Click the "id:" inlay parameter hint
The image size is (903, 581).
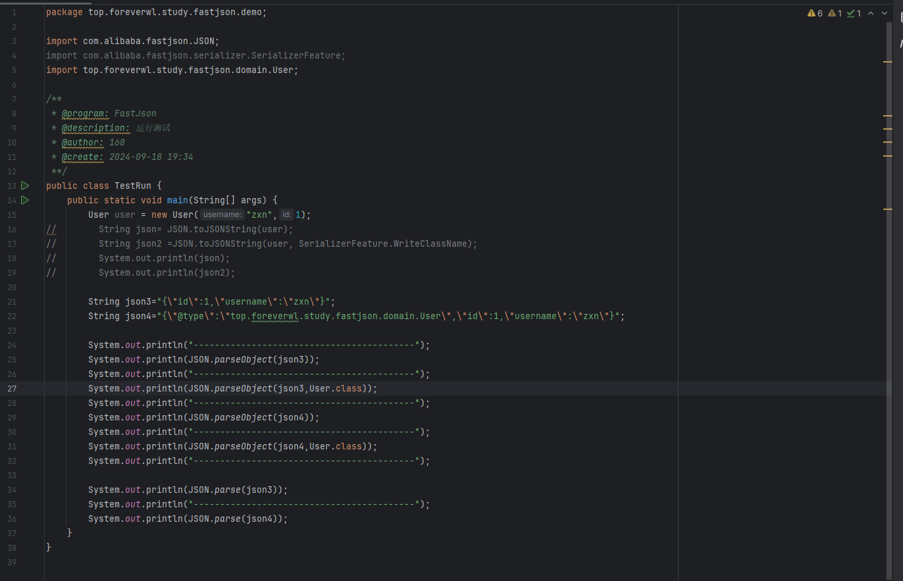tap(286, 215)
